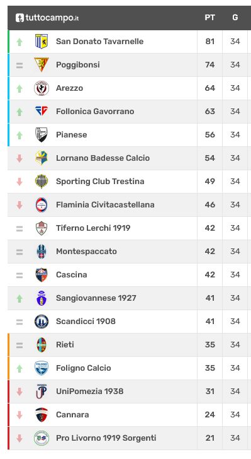Open the UniPomezia 1938 logo
The width and height of the screenshot is (251, 459).
coord(42,392)
